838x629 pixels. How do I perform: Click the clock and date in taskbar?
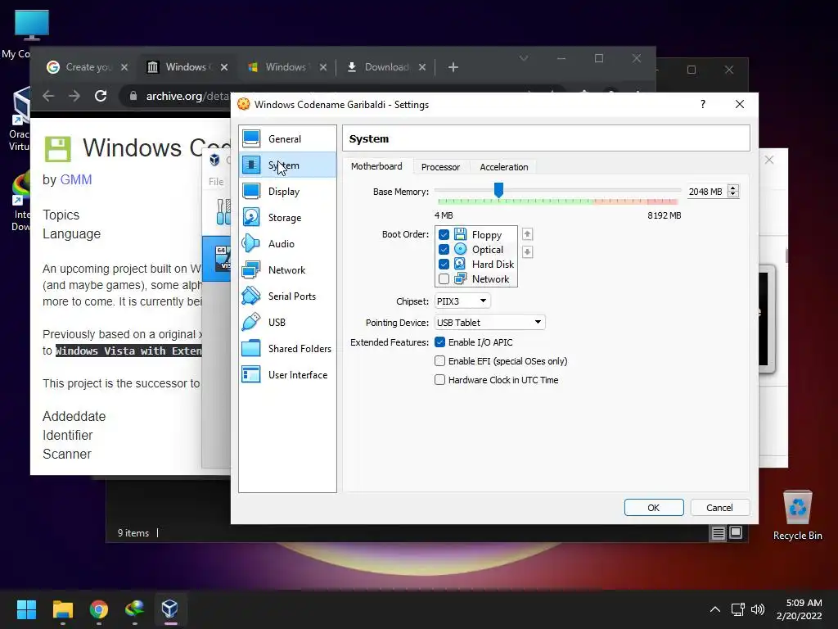pos(800,609)
